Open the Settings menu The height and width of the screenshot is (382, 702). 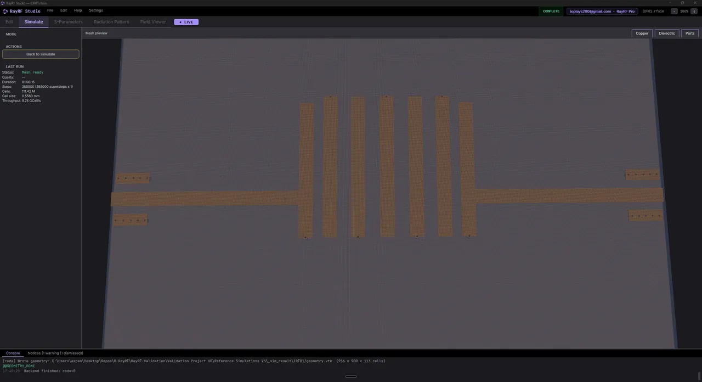tap(96, 10)
